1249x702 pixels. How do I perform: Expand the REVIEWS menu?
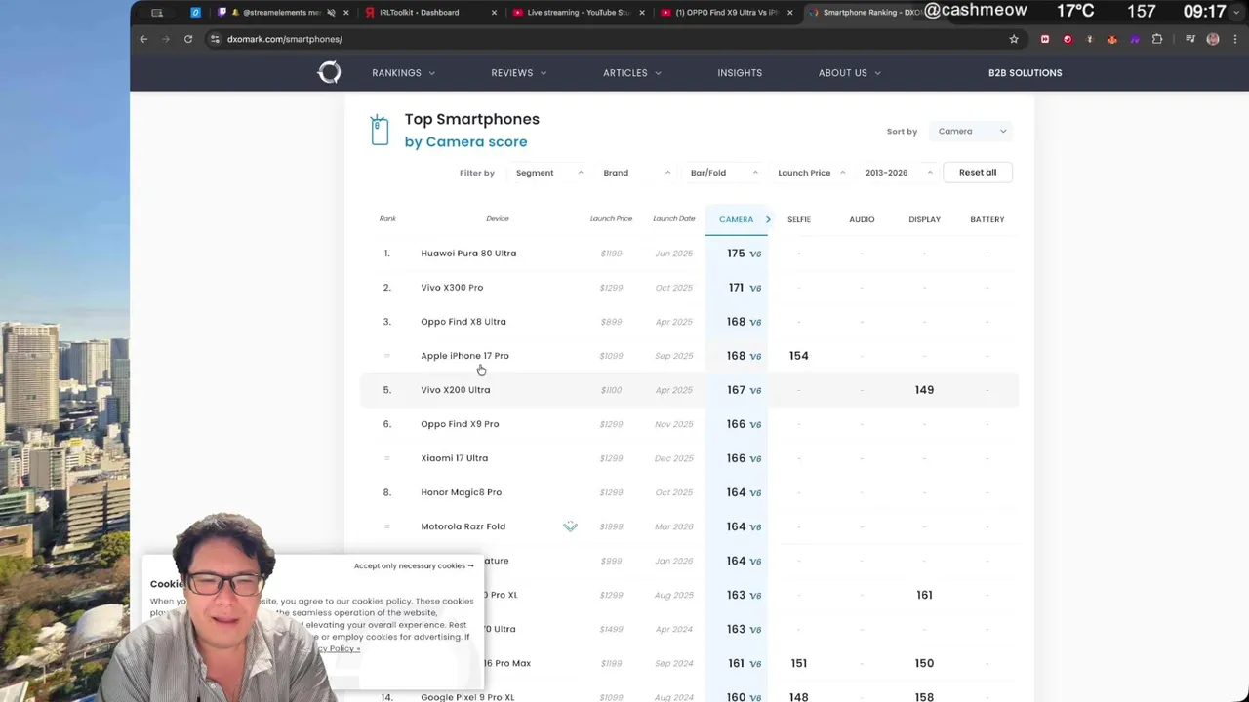(x=518, y=73)
